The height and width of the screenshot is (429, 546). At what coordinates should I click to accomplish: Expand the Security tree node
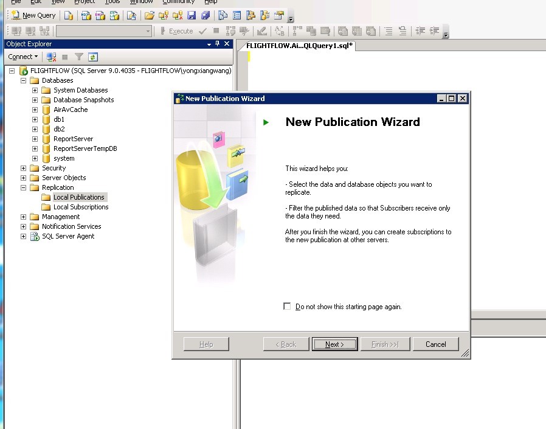coord(22,167)
